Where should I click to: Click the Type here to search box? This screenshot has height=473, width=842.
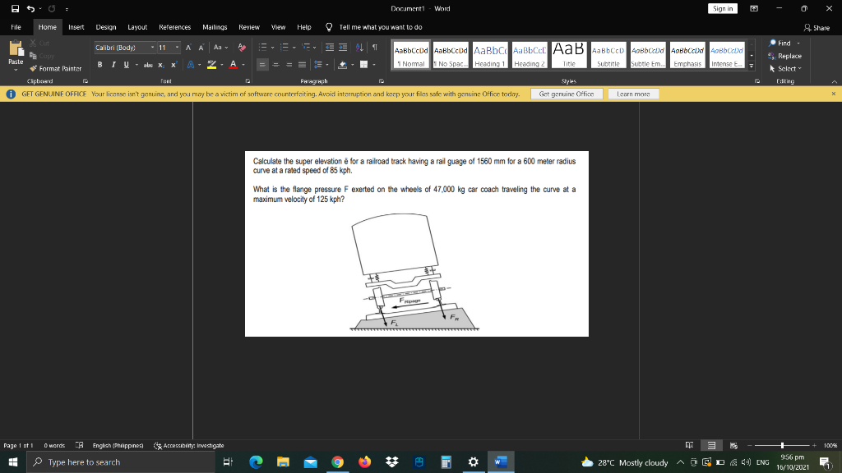click(123, 462)
